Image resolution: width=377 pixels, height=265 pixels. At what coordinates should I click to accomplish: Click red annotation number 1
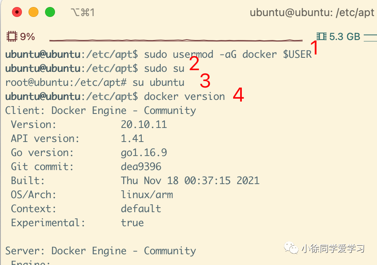pos(315,48)
